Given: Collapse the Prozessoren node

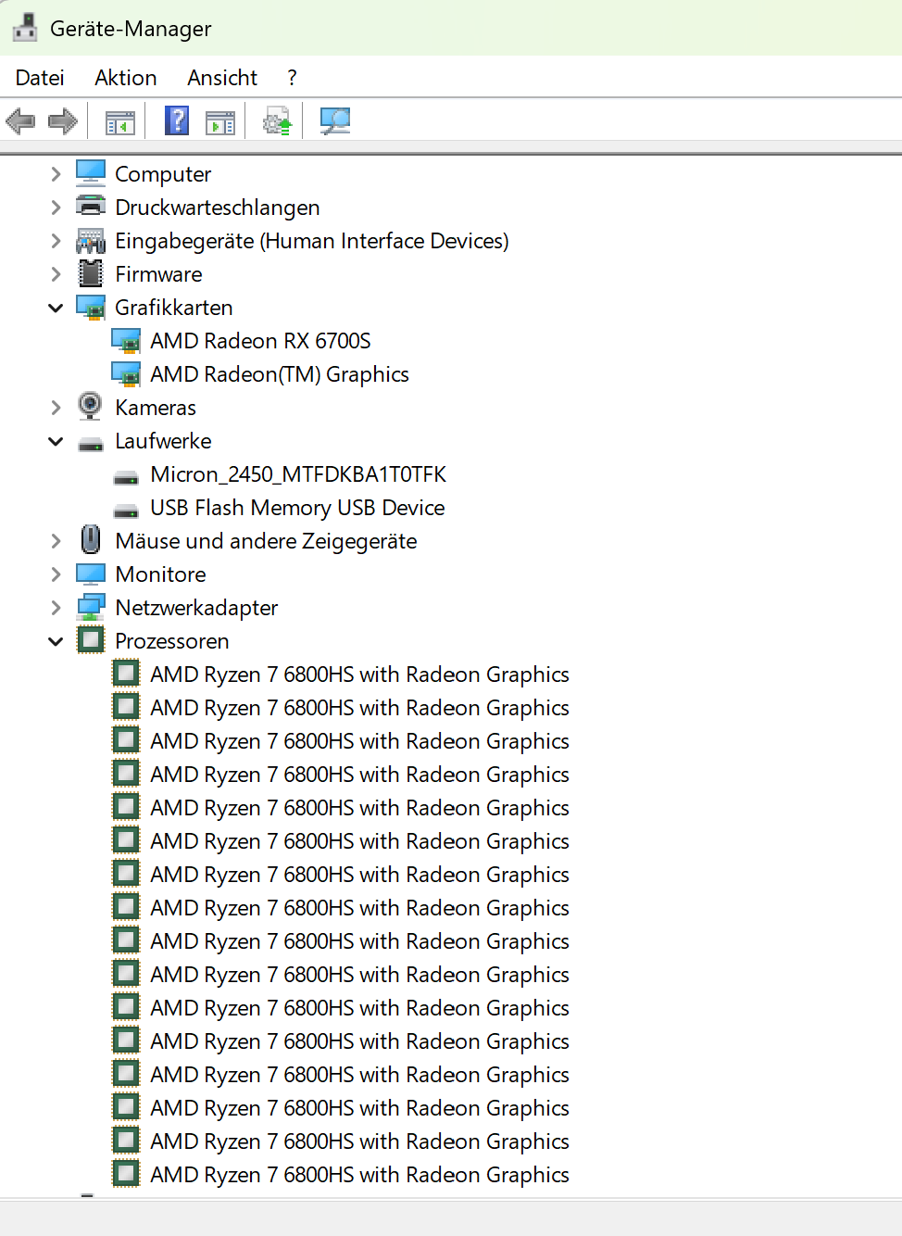Looking at the screenshot, I should pos(56,641).
